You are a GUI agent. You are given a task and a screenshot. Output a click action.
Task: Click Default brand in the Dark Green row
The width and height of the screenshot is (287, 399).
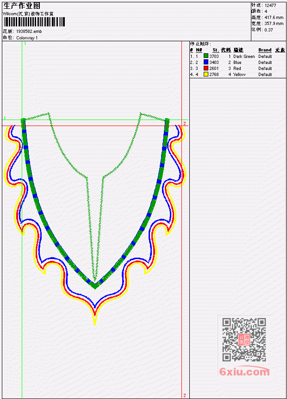point(265,56)
